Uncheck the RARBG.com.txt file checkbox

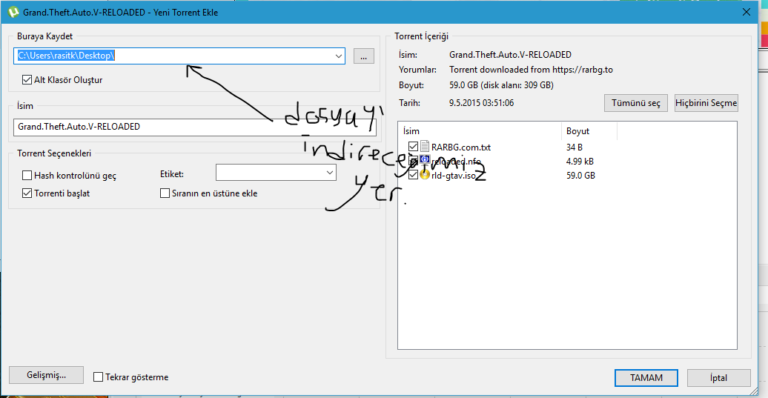point(413,146)
